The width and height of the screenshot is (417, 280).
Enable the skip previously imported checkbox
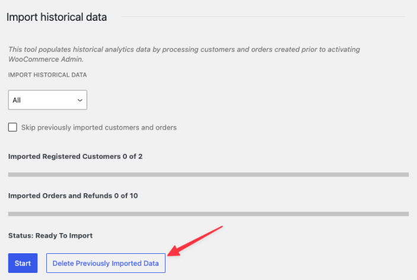coord(12,127)
